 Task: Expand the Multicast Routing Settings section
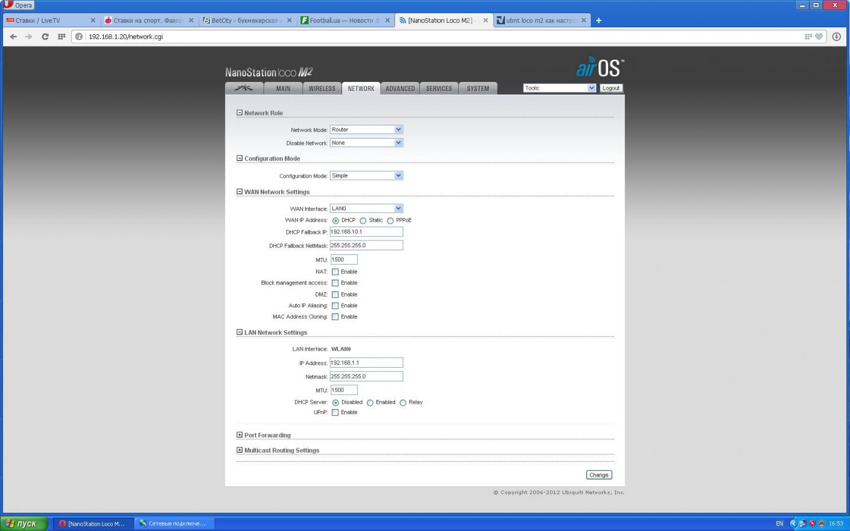pyautogui.click(x=239, y=450)
